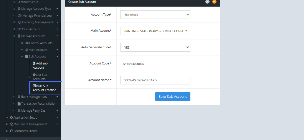Click the list icon next to Control Accounts

(27, 43)
